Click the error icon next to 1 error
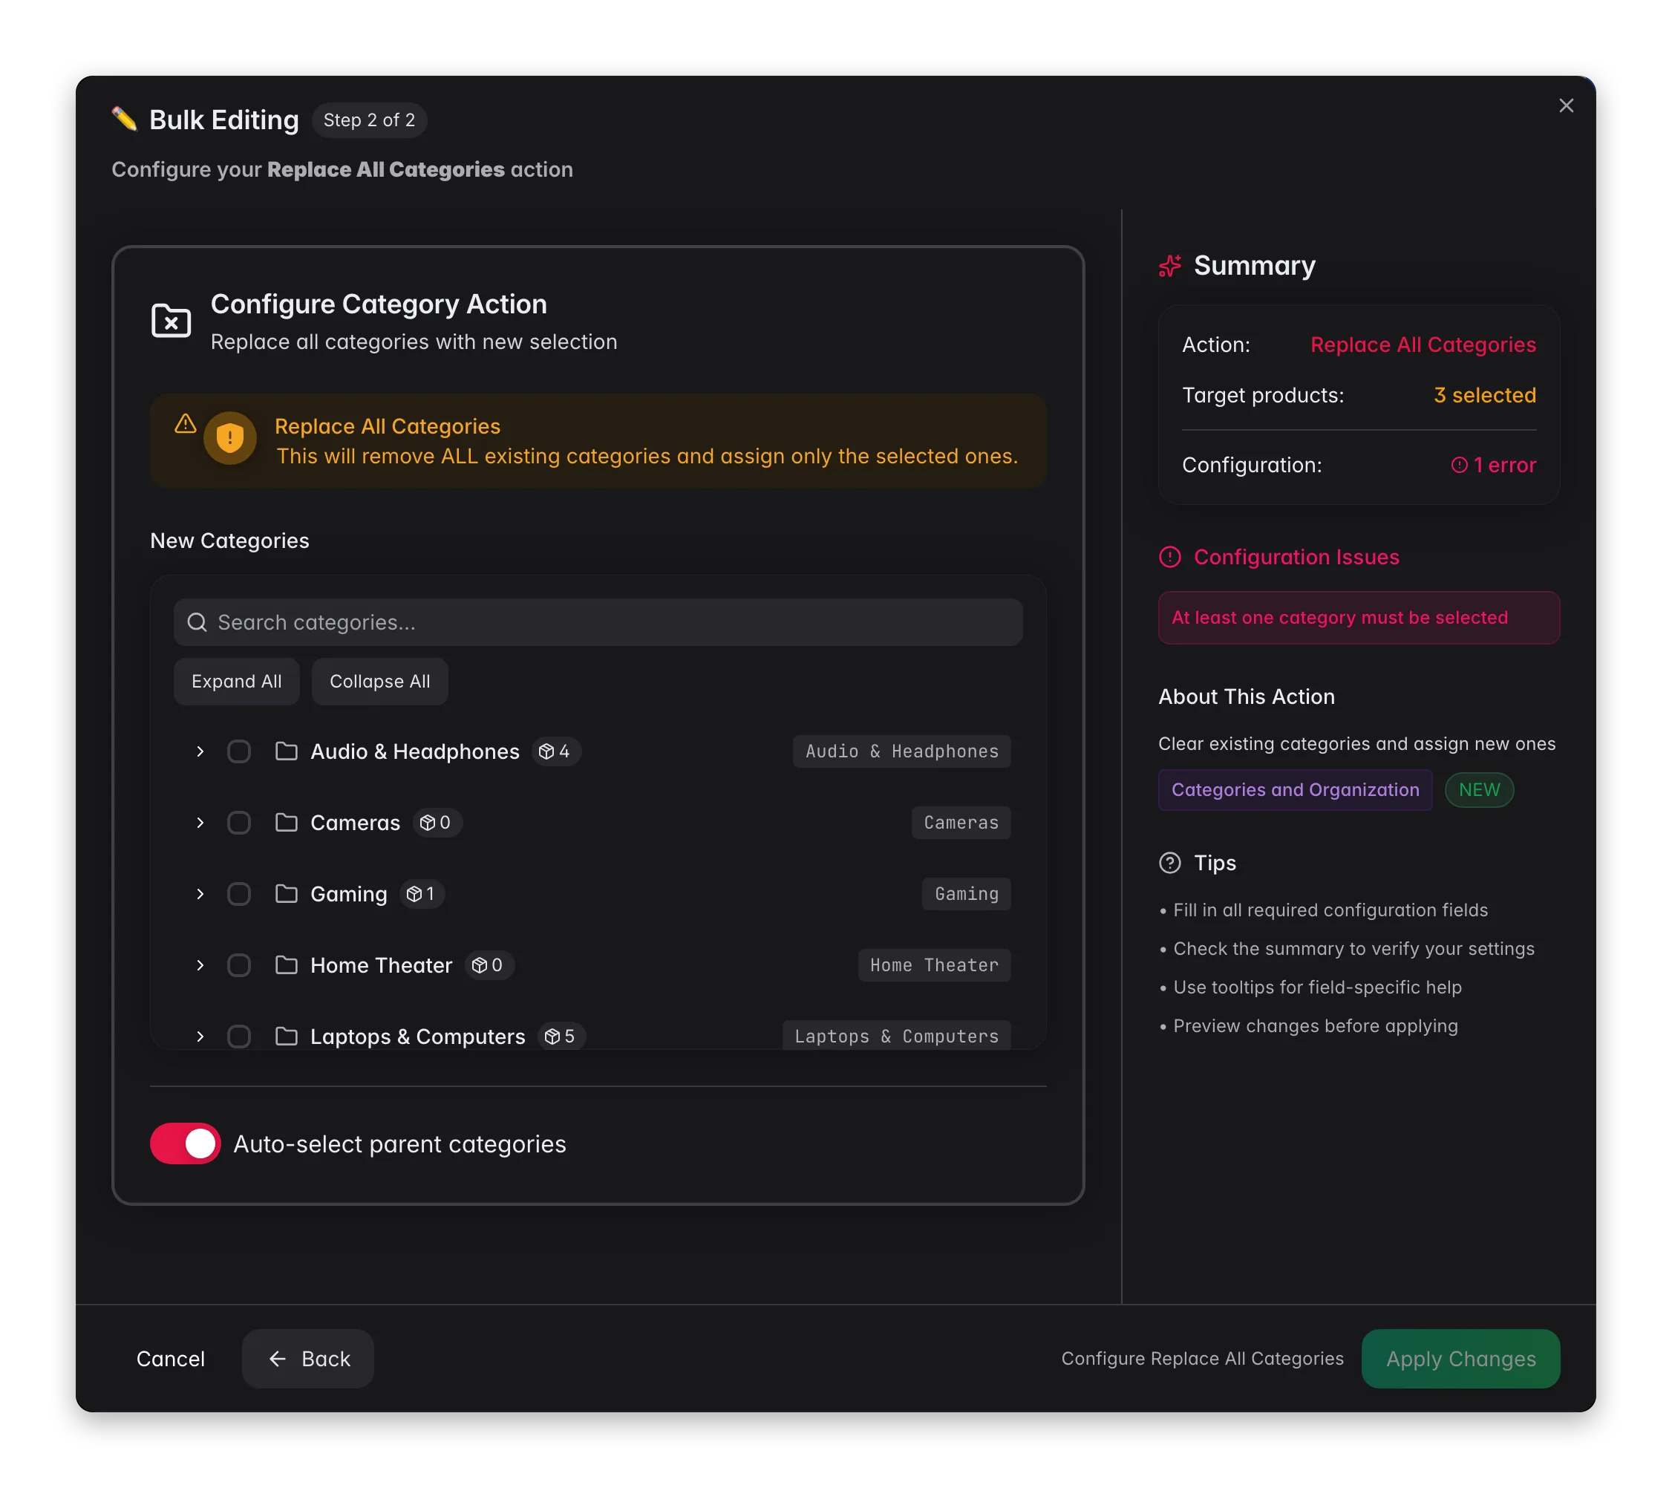This screenshot has height=1488, width=1672. (x=1458, y=465)
